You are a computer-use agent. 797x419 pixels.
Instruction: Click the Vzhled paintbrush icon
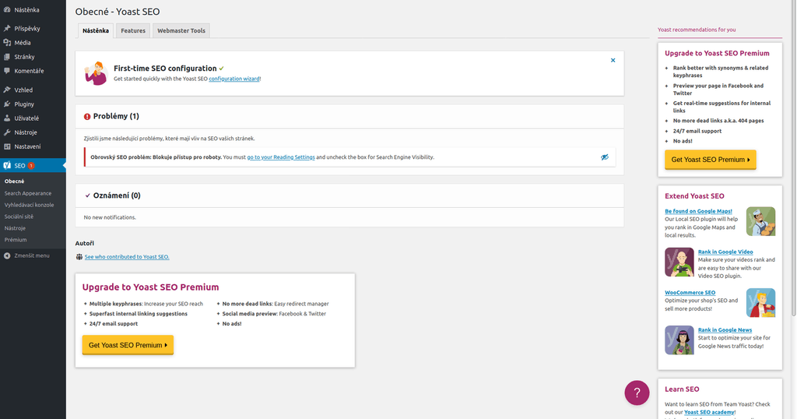7,90
